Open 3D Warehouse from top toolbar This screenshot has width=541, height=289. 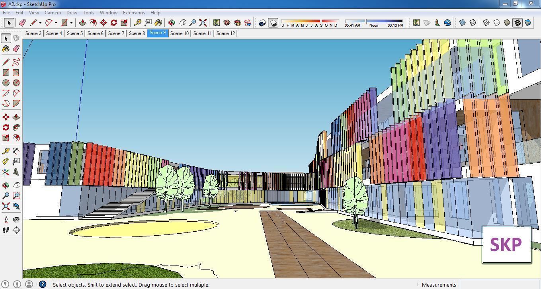tap(227, 23)
